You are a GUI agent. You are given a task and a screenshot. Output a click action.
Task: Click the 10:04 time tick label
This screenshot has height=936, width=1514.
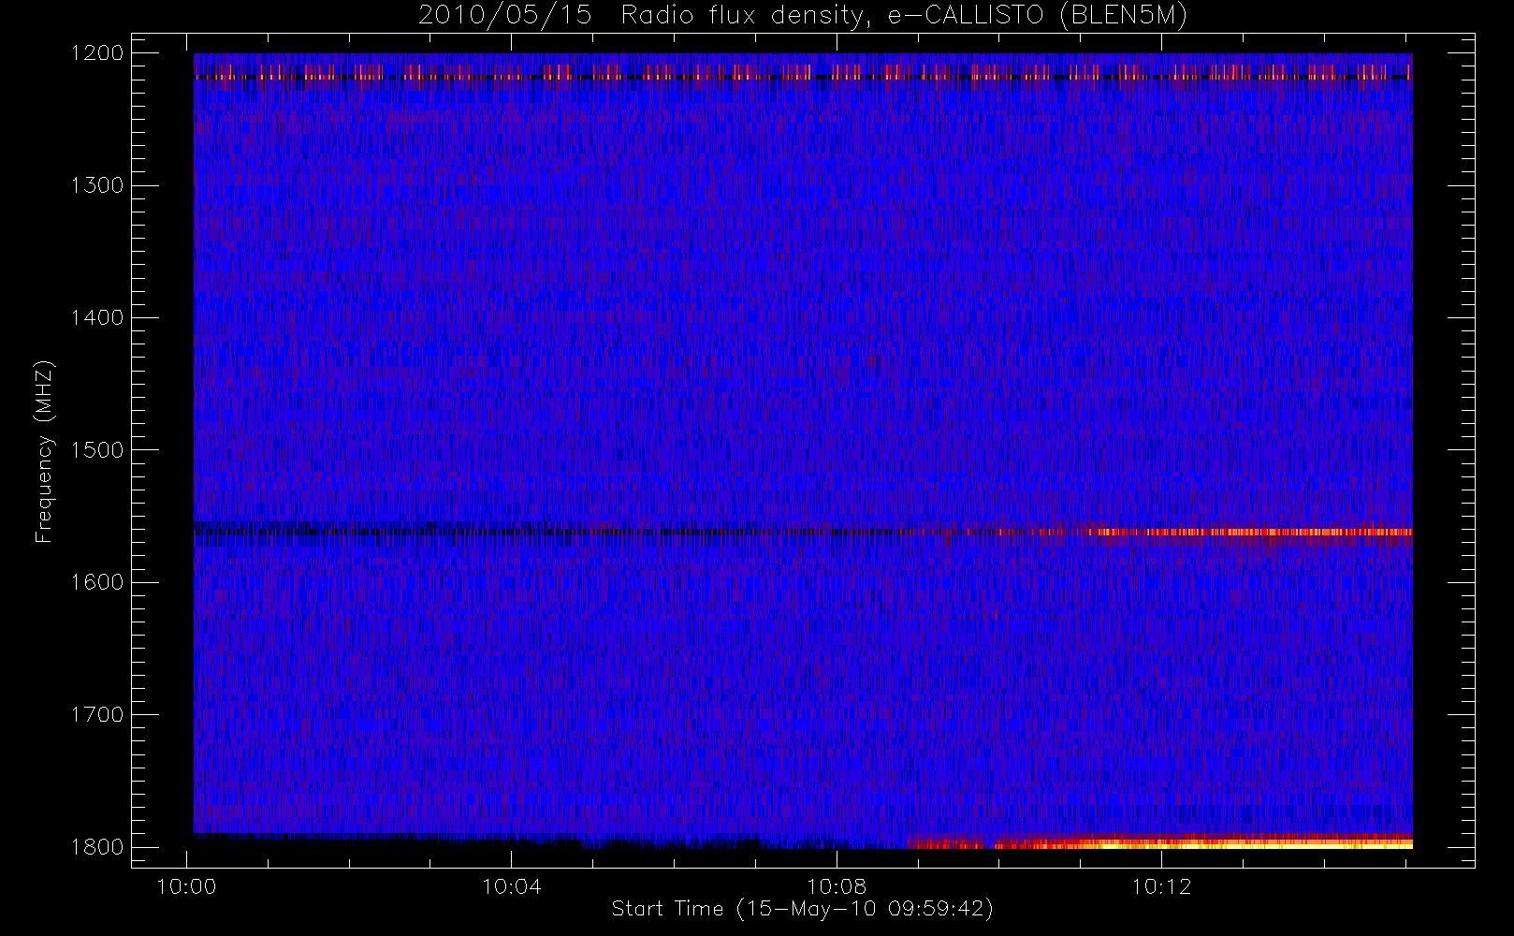click(512, 886)
